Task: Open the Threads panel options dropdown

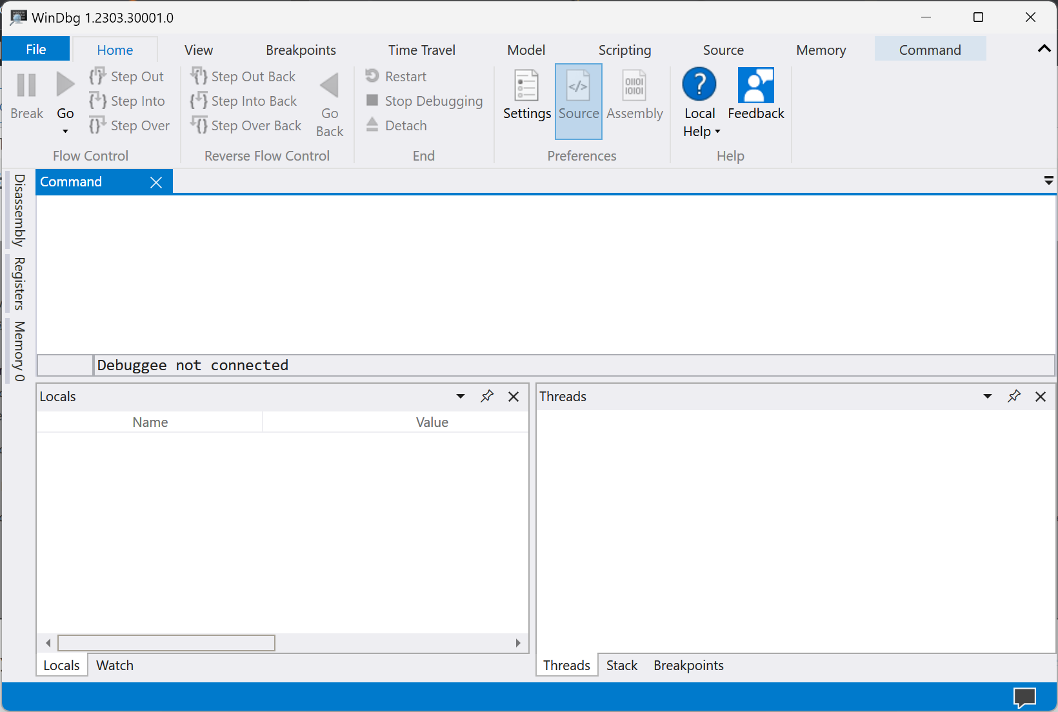Action: [988, 396]
